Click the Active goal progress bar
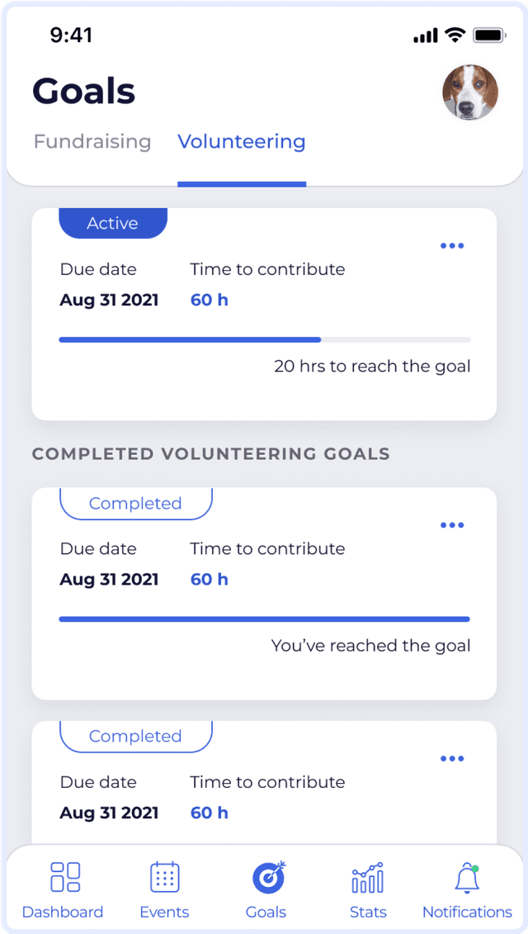Viewport: 528px width, 934px height. pos(265,339)
